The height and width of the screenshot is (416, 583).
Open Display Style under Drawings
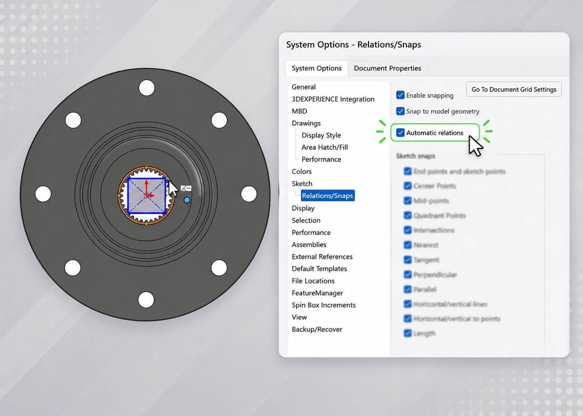point(321,135)
